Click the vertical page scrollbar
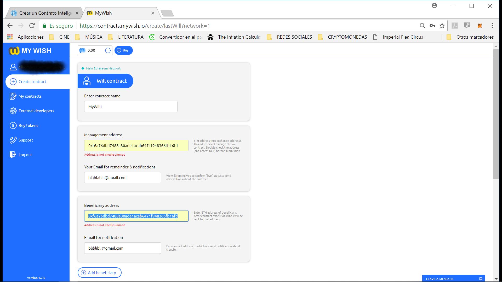This screenshot has width=502, height=282. (x=496, y=114)
